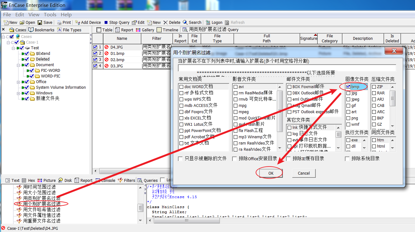Select the PIC-WORD folder in tree
Image resolution: width=415 pixels, height=232 pixels.
click(50, 70)
